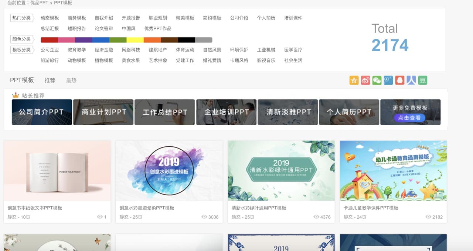This screenshot has width=473, height=251.
Task: Share via the Renren 人 icon
Action: pyautogui.click(x=411, y=80)
